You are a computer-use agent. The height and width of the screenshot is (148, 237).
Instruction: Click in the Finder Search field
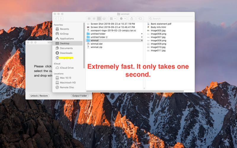171,19
